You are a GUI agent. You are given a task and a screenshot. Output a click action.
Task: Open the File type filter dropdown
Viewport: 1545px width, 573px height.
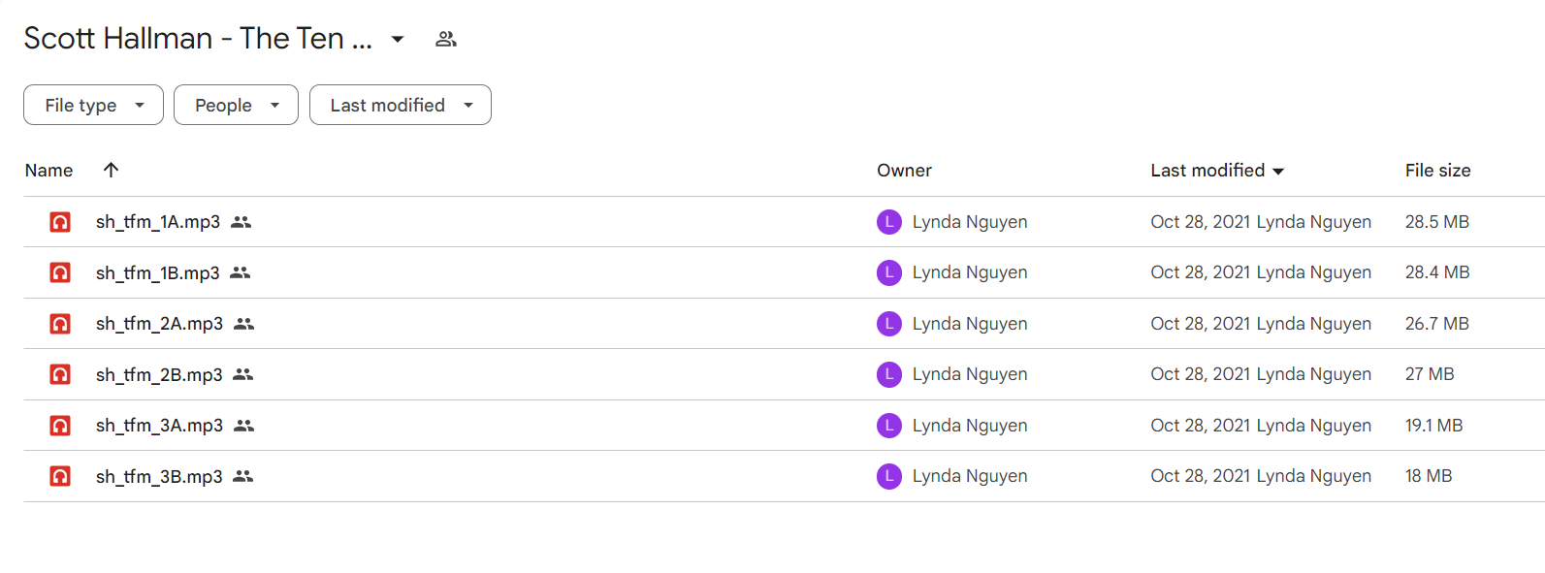click(x=93, y=105)
